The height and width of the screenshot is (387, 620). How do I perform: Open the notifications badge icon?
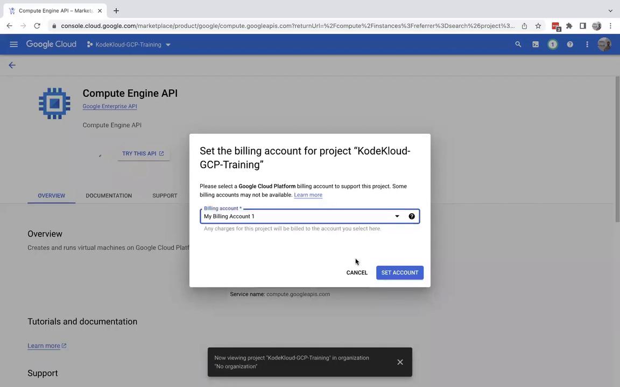point(553,45)
